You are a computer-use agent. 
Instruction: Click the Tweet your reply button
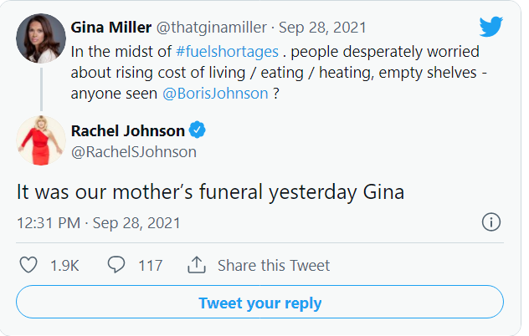pyautogui.click(x=259, y=303)
